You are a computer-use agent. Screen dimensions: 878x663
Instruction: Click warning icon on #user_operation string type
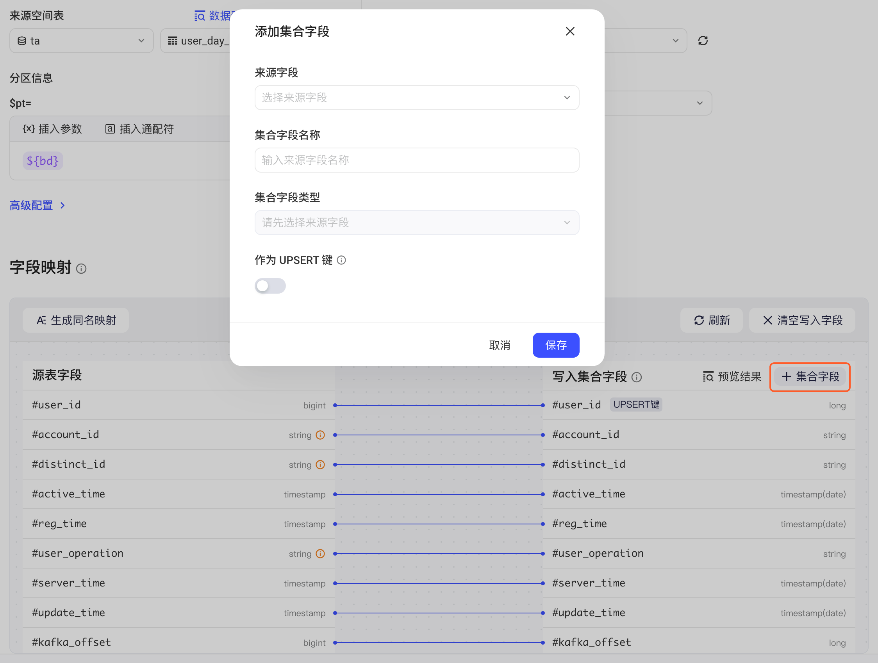(320, 554)
